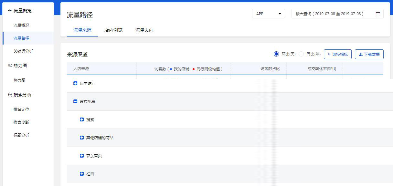Expand the 京东首页 row
The width and height of the screenshot is (393, 186).
click(x=82, y=156)
